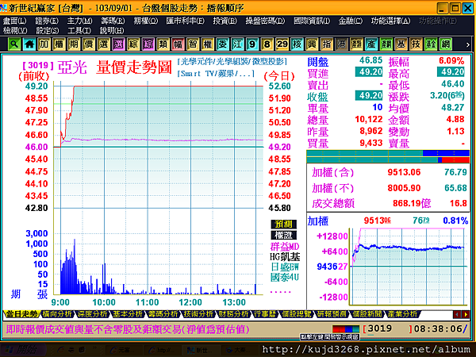The image size is (476, 357).
Task: Expand toolbar with right chevron arrow
Action: [x=468, y=45]
